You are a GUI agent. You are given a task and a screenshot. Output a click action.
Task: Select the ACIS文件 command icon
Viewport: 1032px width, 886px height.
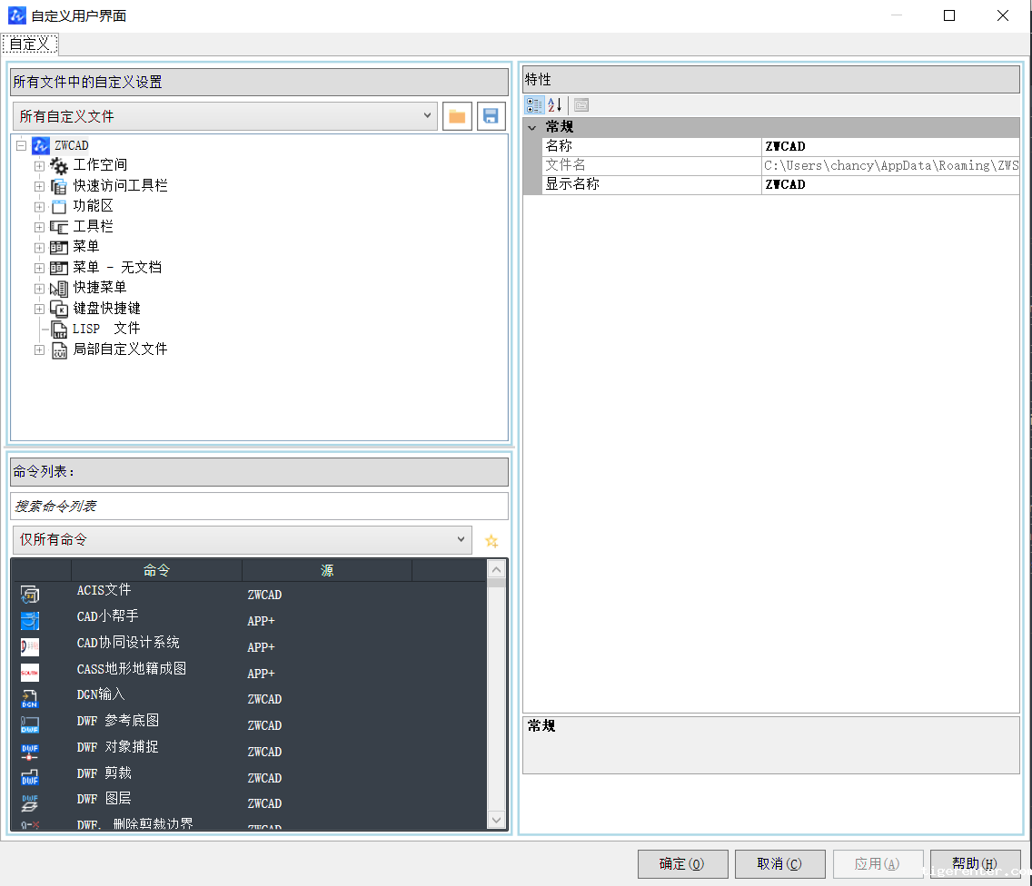[30, 595]
